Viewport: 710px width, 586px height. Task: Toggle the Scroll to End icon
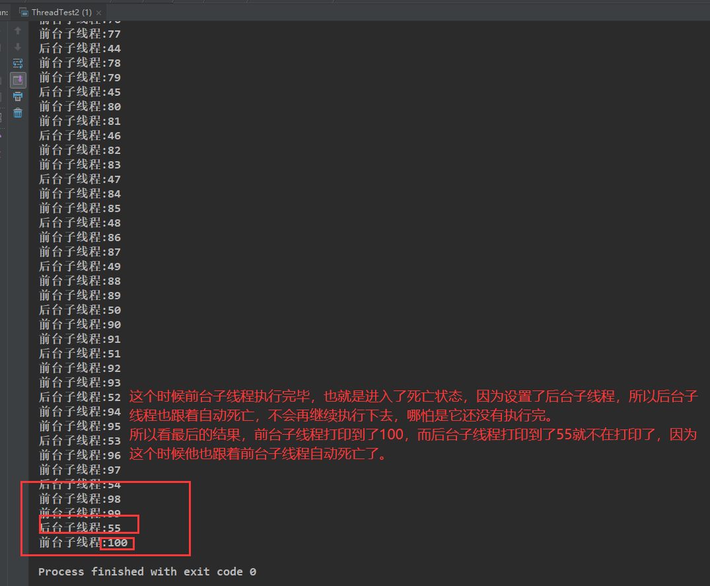[18, 80]
